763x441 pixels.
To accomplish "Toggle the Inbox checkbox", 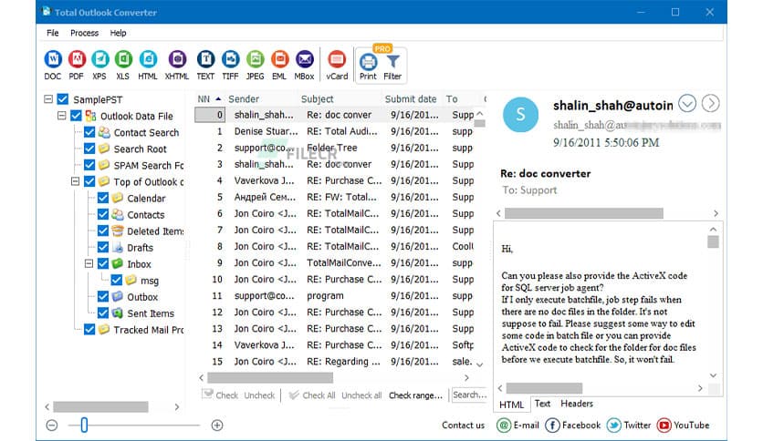I will 102,263.
